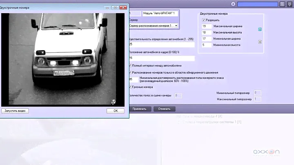Click the Axxon logo at bottom right
This screenshot has width=294, height=165.
pyautogui.click(x=266, y=152)
